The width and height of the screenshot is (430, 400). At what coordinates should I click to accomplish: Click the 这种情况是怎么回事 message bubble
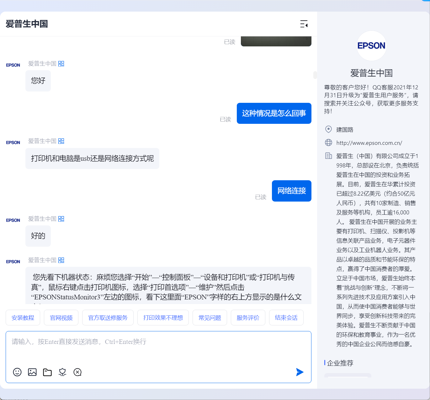click(274, 113)
